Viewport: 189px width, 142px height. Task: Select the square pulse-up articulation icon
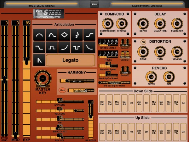point(52,47)
